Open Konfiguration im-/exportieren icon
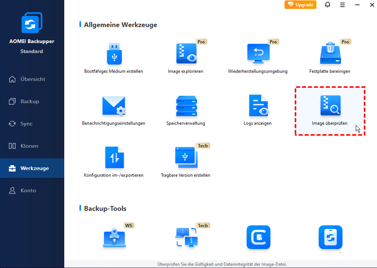Image resolution: width=377 pixels, height=268 pixels. coord(114,157)
